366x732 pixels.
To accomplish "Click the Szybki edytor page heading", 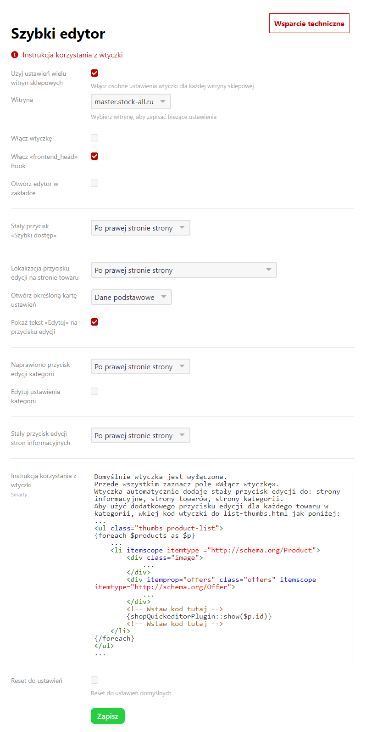I will [x=58, y=34].
